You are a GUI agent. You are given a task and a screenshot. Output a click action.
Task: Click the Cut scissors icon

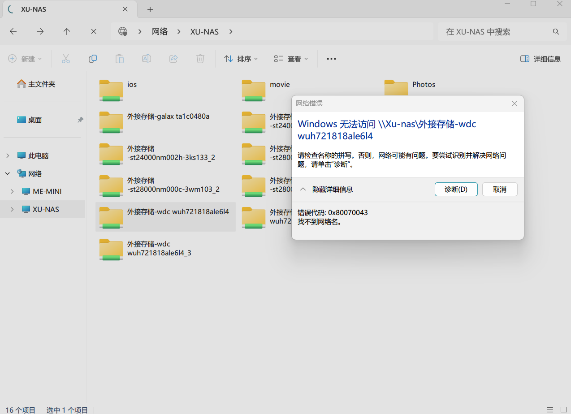tap(66, 59)
